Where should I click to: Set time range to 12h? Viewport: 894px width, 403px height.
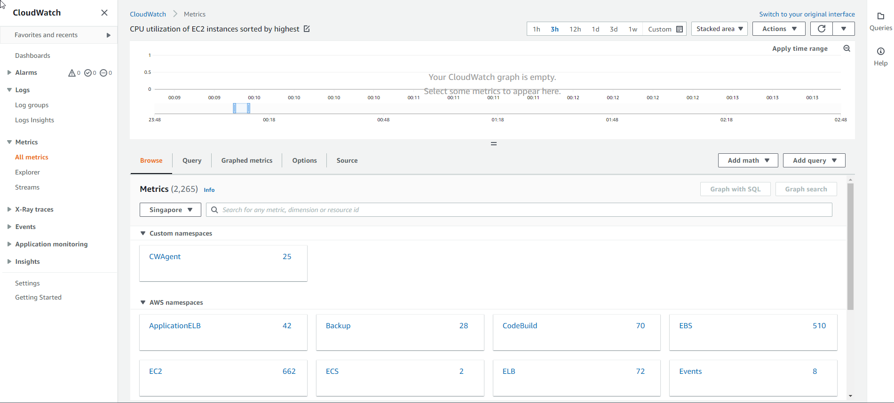point(575,29)
